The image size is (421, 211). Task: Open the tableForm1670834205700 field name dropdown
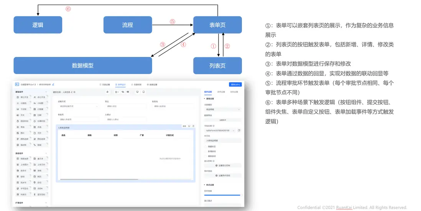pyautogui.click(x=220, y=130)
